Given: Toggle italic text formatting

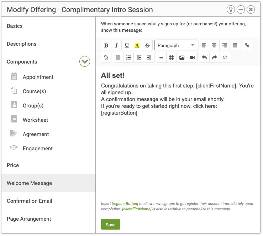Looking at the screenshot, I should tap(116, 45).
